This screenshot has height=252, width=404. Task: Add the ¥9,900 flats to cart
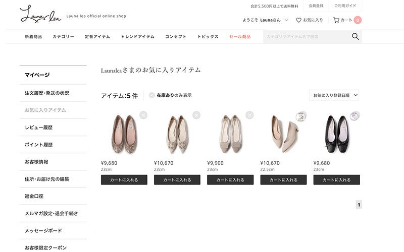click(x=230, y=180)
